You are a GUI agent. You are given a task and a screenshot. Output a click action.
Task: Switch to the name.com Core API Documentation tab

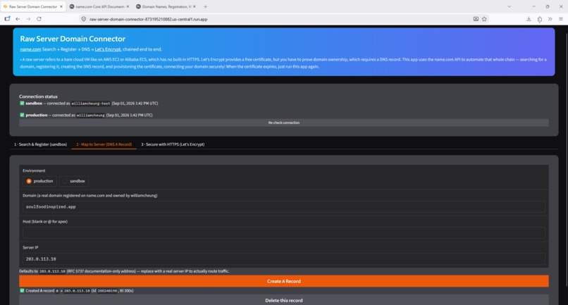point(99,6)
